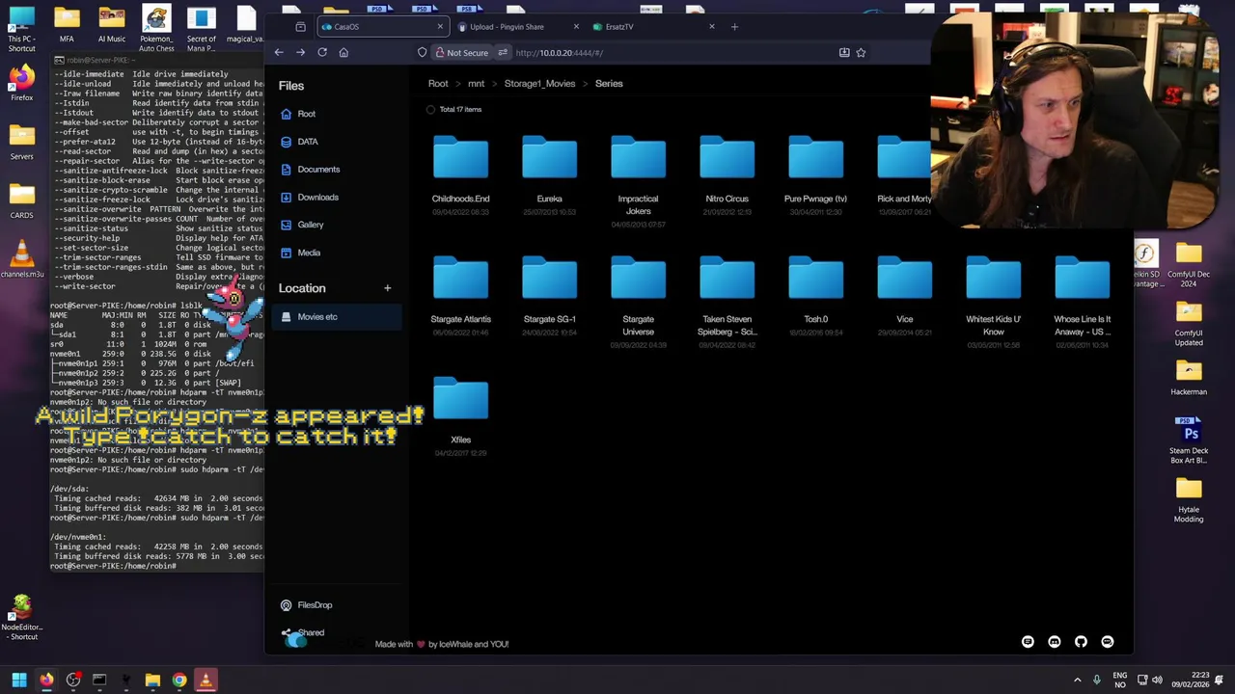
Task: Open the channels.m3u desktop file
Action: coord(21,257)
